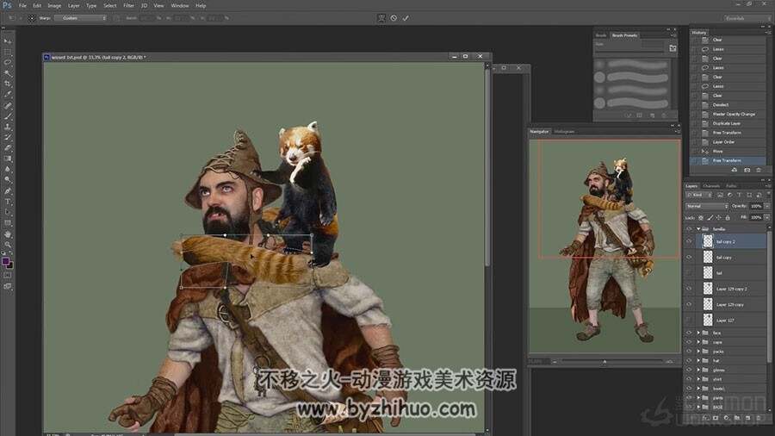Hide Layer 129 copy 2
The height and width of the screenshot is (436, 775).
[689, 289]
